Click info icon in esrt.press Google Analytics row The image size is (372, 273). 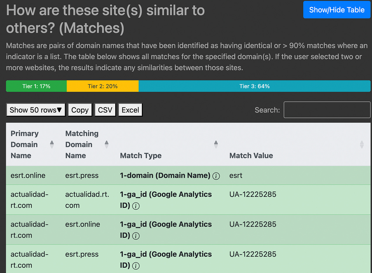(136, 266)
